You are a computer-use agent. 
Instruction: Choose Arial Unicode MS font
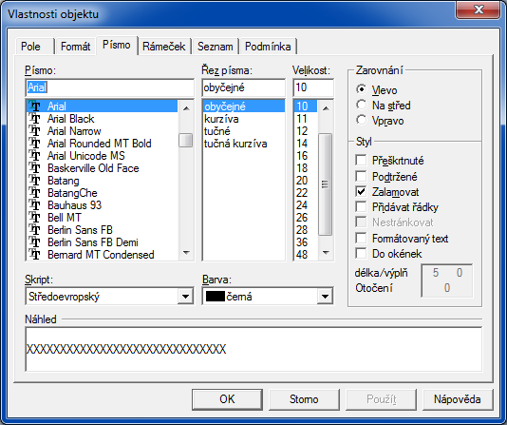click(x=102, y=156)
